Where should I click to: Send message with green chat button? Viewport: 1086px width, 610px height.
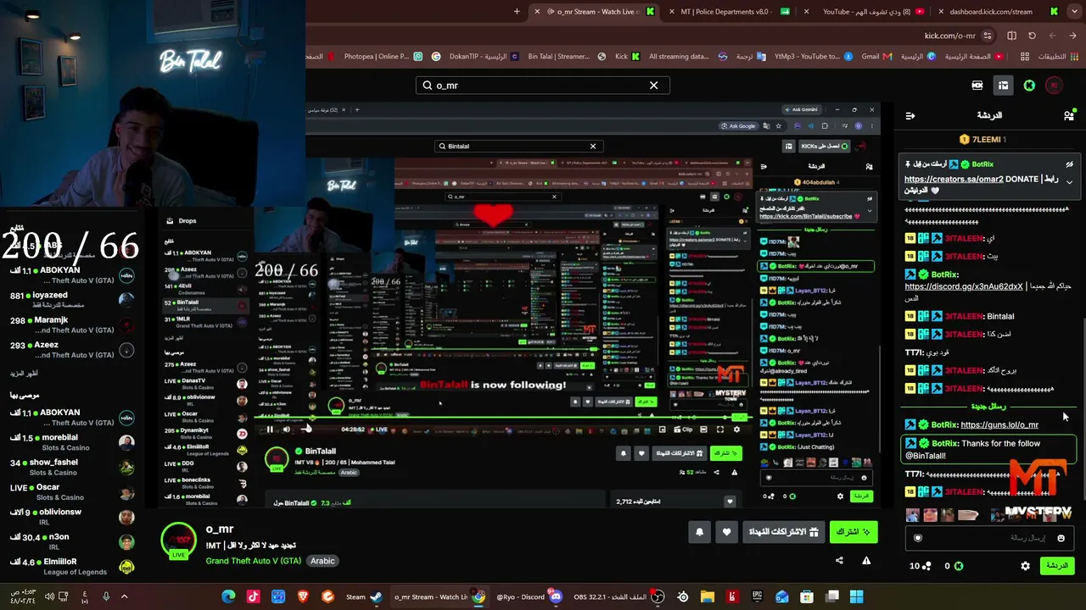1056,566
